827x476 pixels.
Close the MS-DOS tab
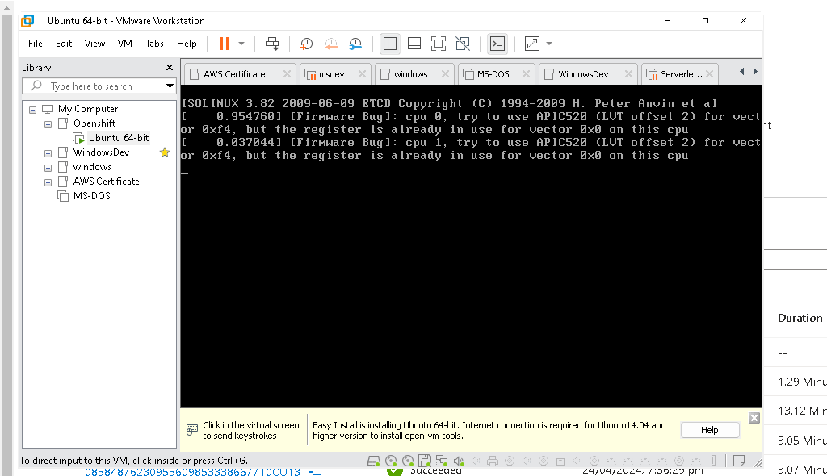click(527, 74)
